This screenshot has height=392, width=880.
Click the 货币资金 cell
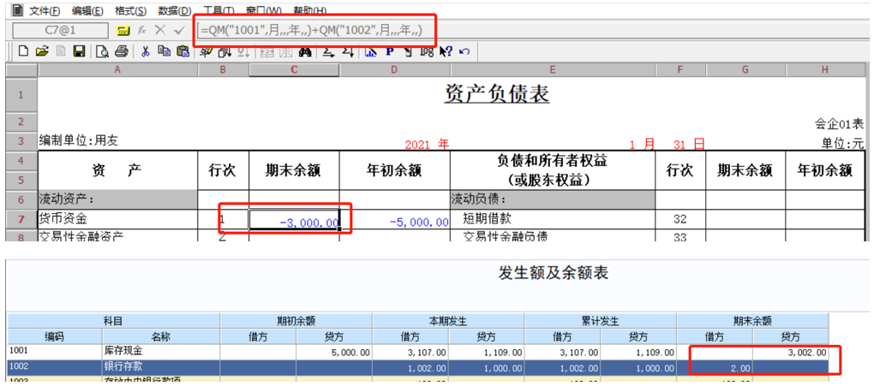click(117, 219)
